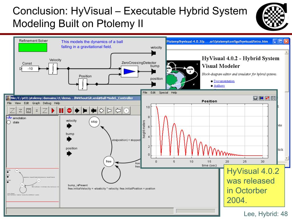Click the Z icon beside the red run arrow
292x219 pixels.
pos(45,111)
